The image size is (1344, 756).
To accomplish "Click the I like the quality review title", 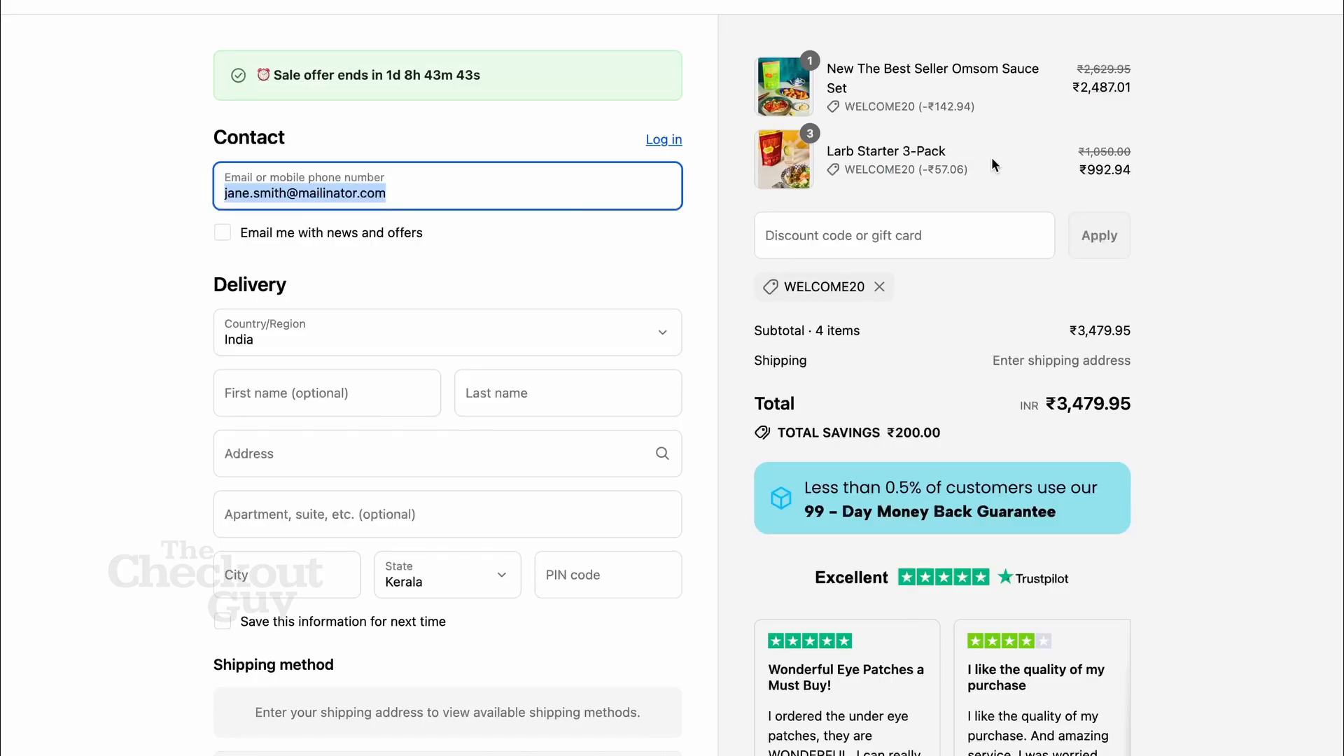I will click(x=1036, y=678).
